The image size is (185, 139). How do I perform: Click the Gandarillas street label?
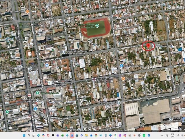tap(14, 49)
